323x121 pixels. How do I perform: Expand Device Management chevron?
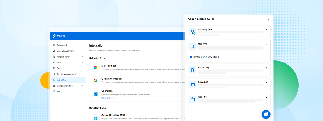tap(82, 74)
